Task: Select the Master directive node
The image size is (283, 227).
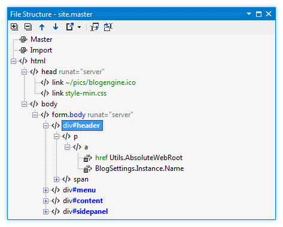Action: pyautogui.click(x=41, y=39)
